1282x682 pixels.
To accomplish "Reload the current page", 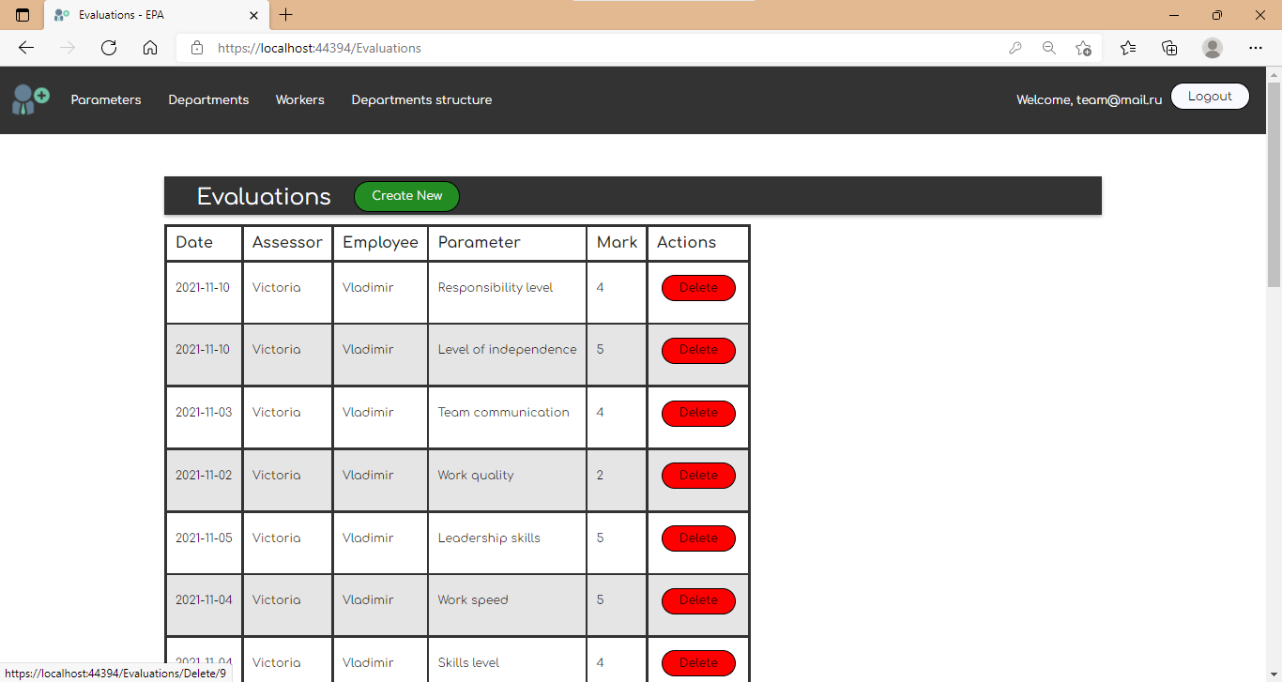I will click(x=109, y=48).
